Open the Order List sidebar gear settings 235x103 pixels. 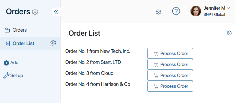(x=53, y=43)
